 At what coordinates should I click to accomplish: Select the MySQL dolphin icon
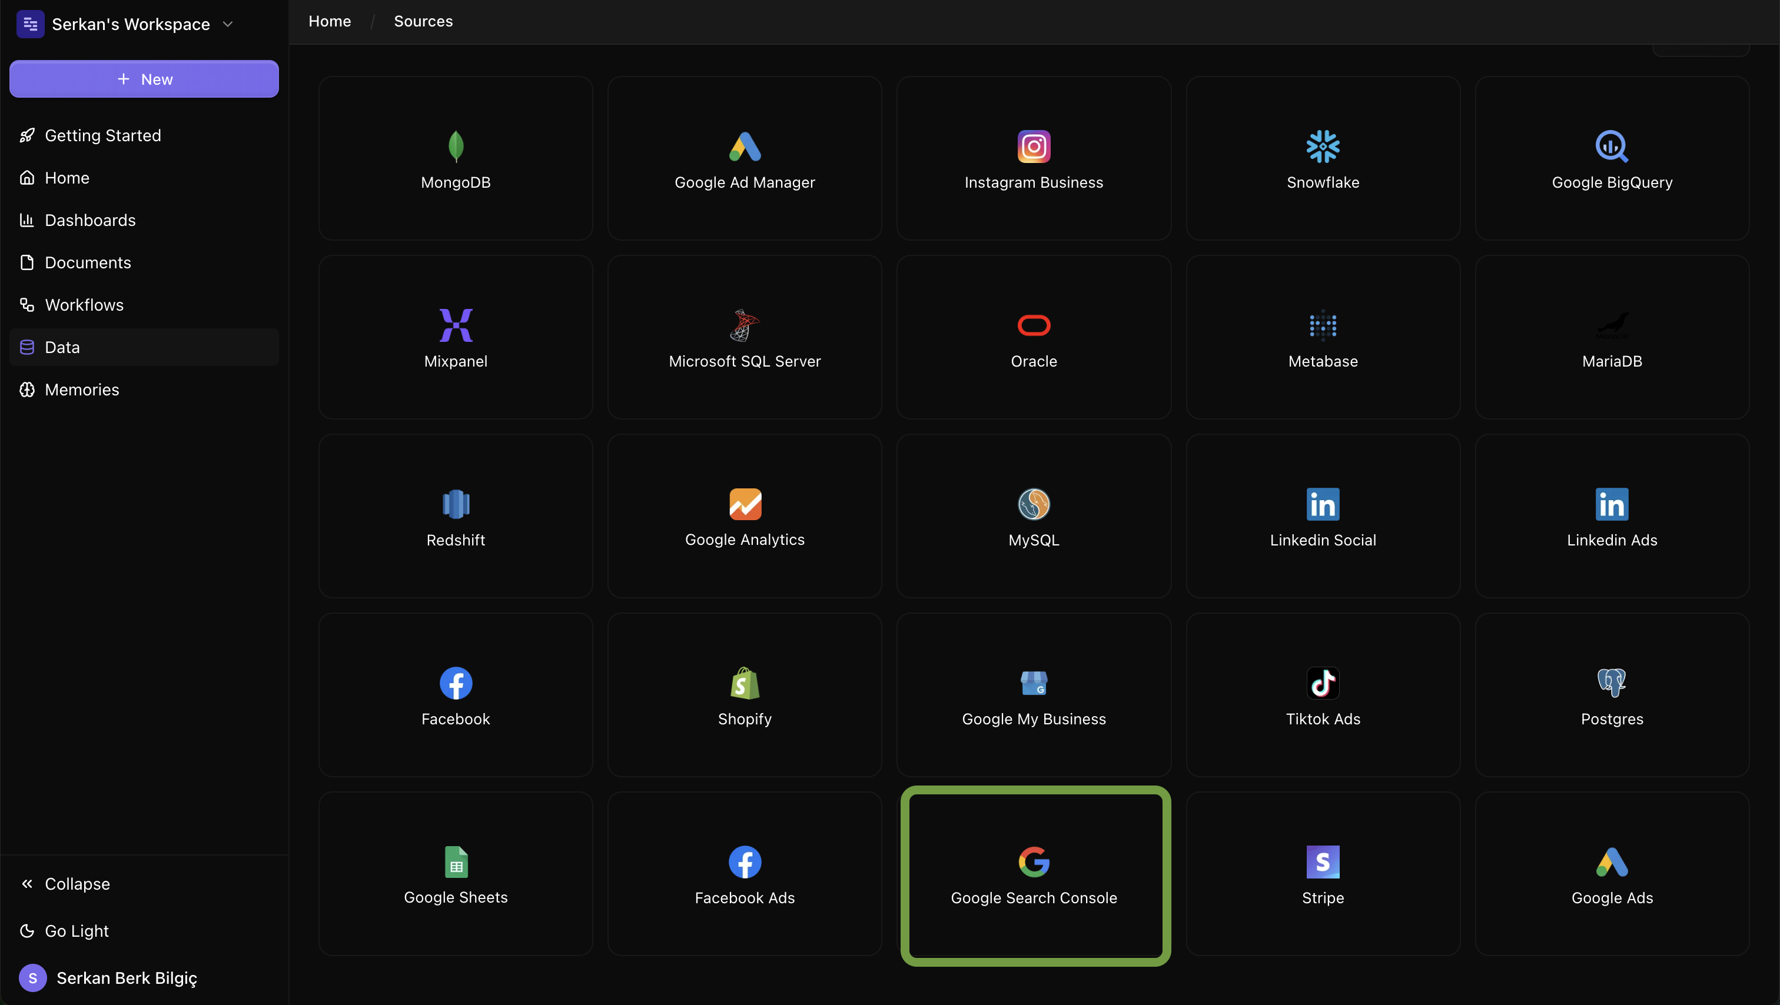(x=1034, y=504)
